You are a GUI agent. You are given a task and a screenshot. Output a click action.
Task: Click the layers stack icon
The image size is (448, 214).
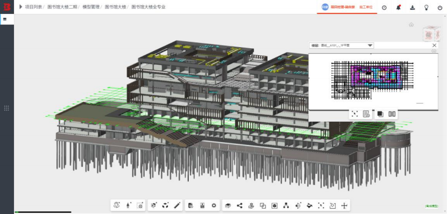tap(227, 205)
